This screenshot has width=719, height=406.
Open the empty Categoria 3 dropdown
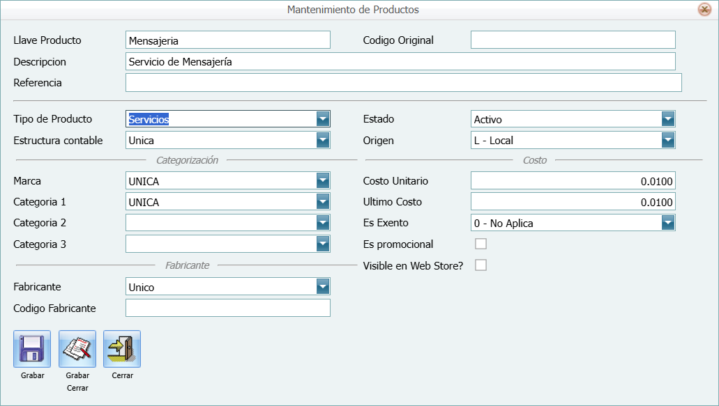[323, 244]
